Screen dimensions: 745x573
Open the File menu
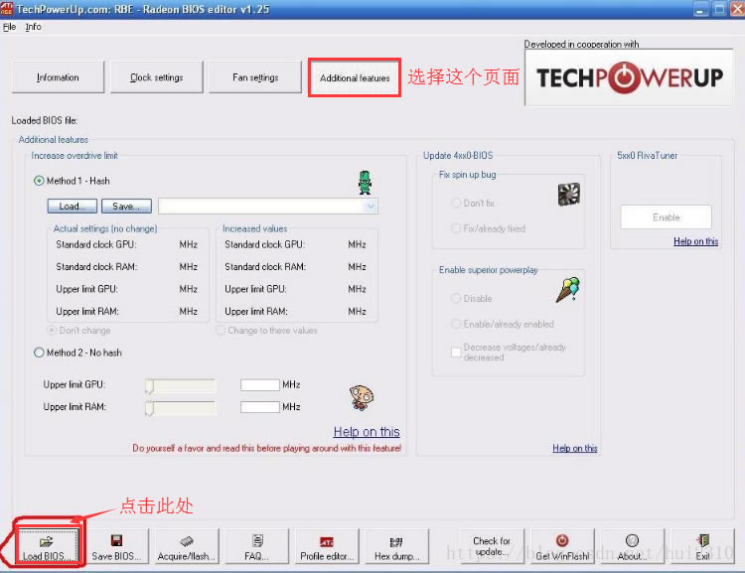point(10,27)
